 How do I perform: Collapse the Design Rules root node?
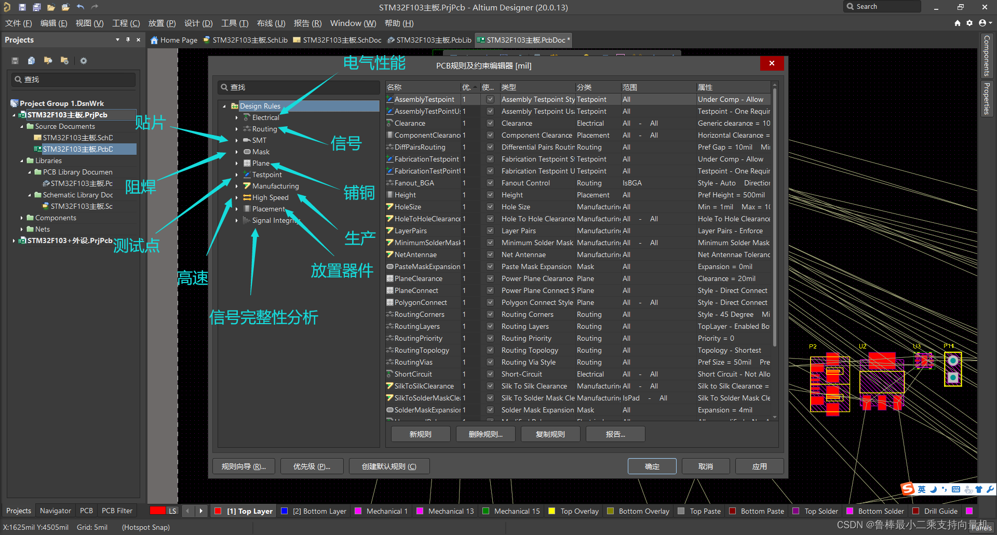(x=224, y=106)
